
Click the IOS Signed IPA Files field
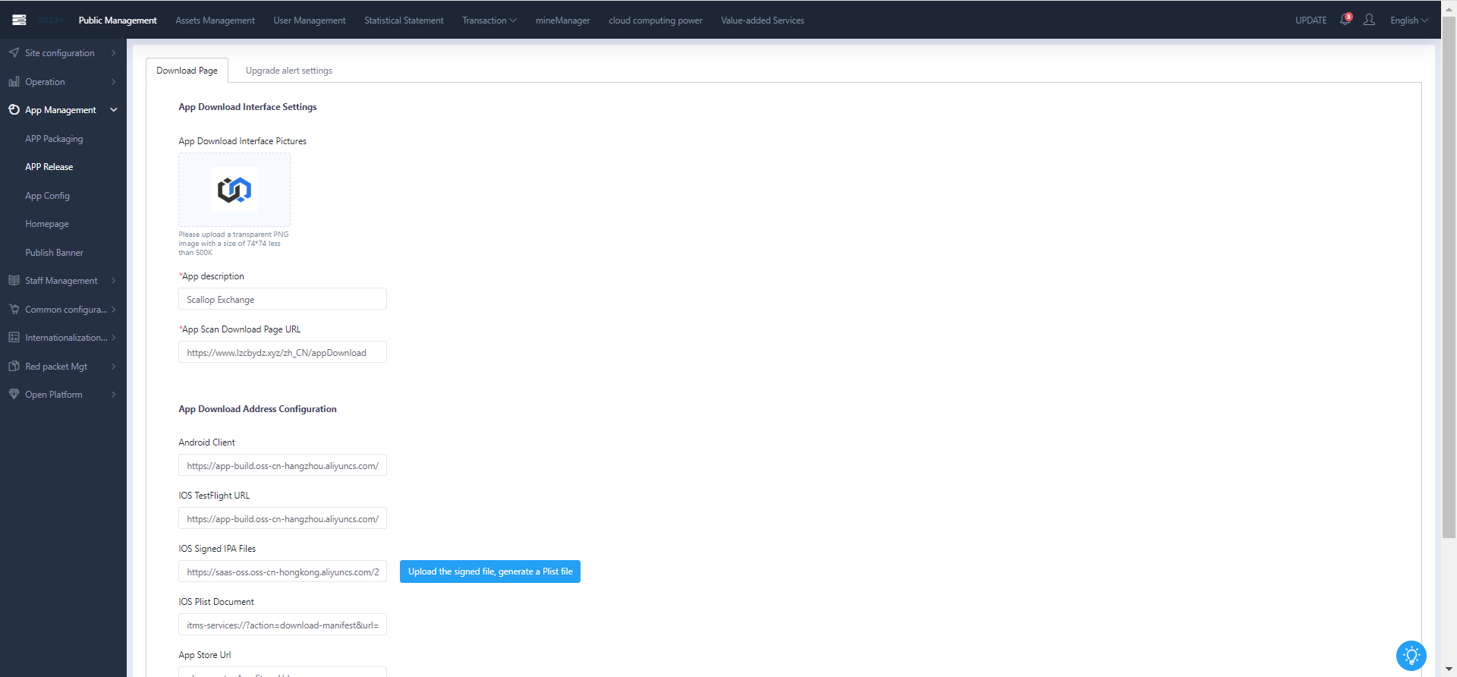tap(282, 572)
